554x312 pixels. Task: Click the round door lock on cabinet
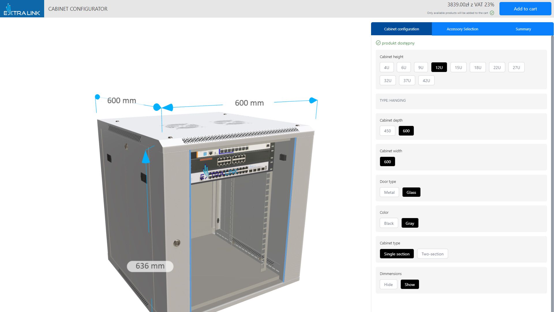click(x=177, y=243)
